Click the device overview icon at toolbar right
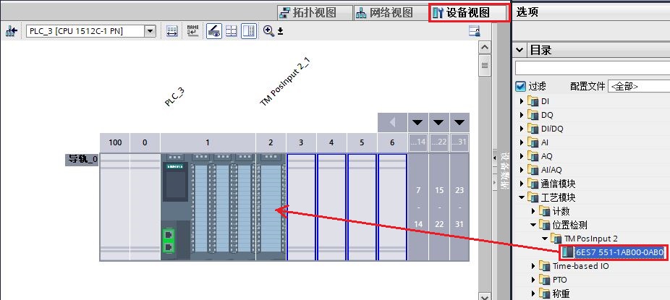This screenshot has width=670, height=300. [x=474, y=31]
